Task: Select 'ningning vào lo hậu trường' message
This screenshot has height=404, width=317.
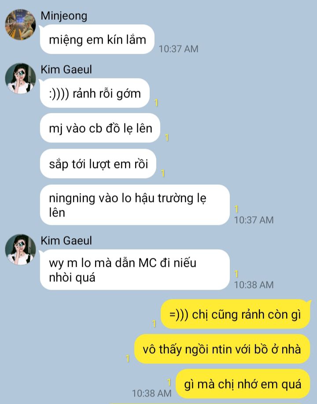Action: (x=135, y=205)
